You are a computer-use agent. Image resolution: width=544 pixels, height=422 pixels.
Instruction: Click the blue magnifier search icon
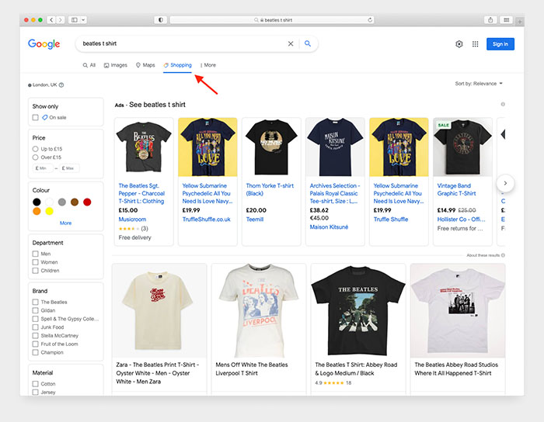click(308, 43)
